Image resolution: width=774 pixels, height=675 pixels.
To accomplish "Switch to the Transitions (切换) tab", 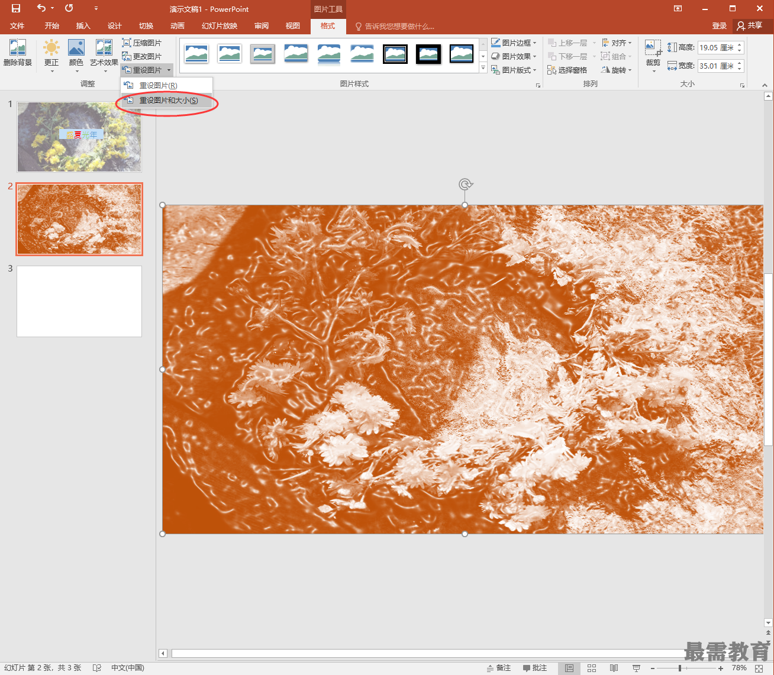I will coord(146,26).
